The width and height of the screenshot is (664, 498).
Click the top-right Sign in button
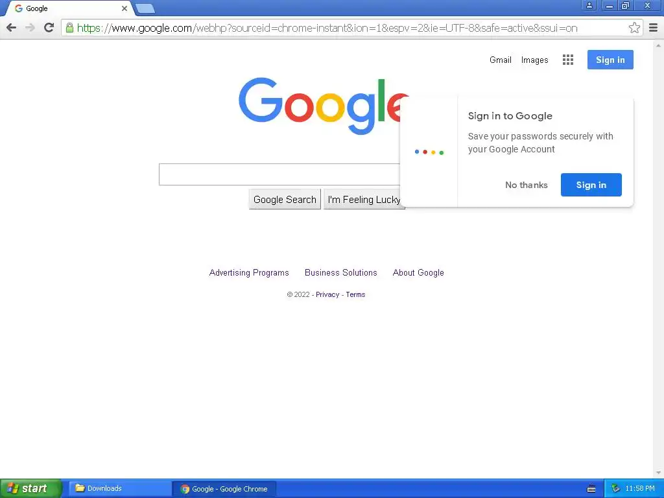[x=610, y=60]
